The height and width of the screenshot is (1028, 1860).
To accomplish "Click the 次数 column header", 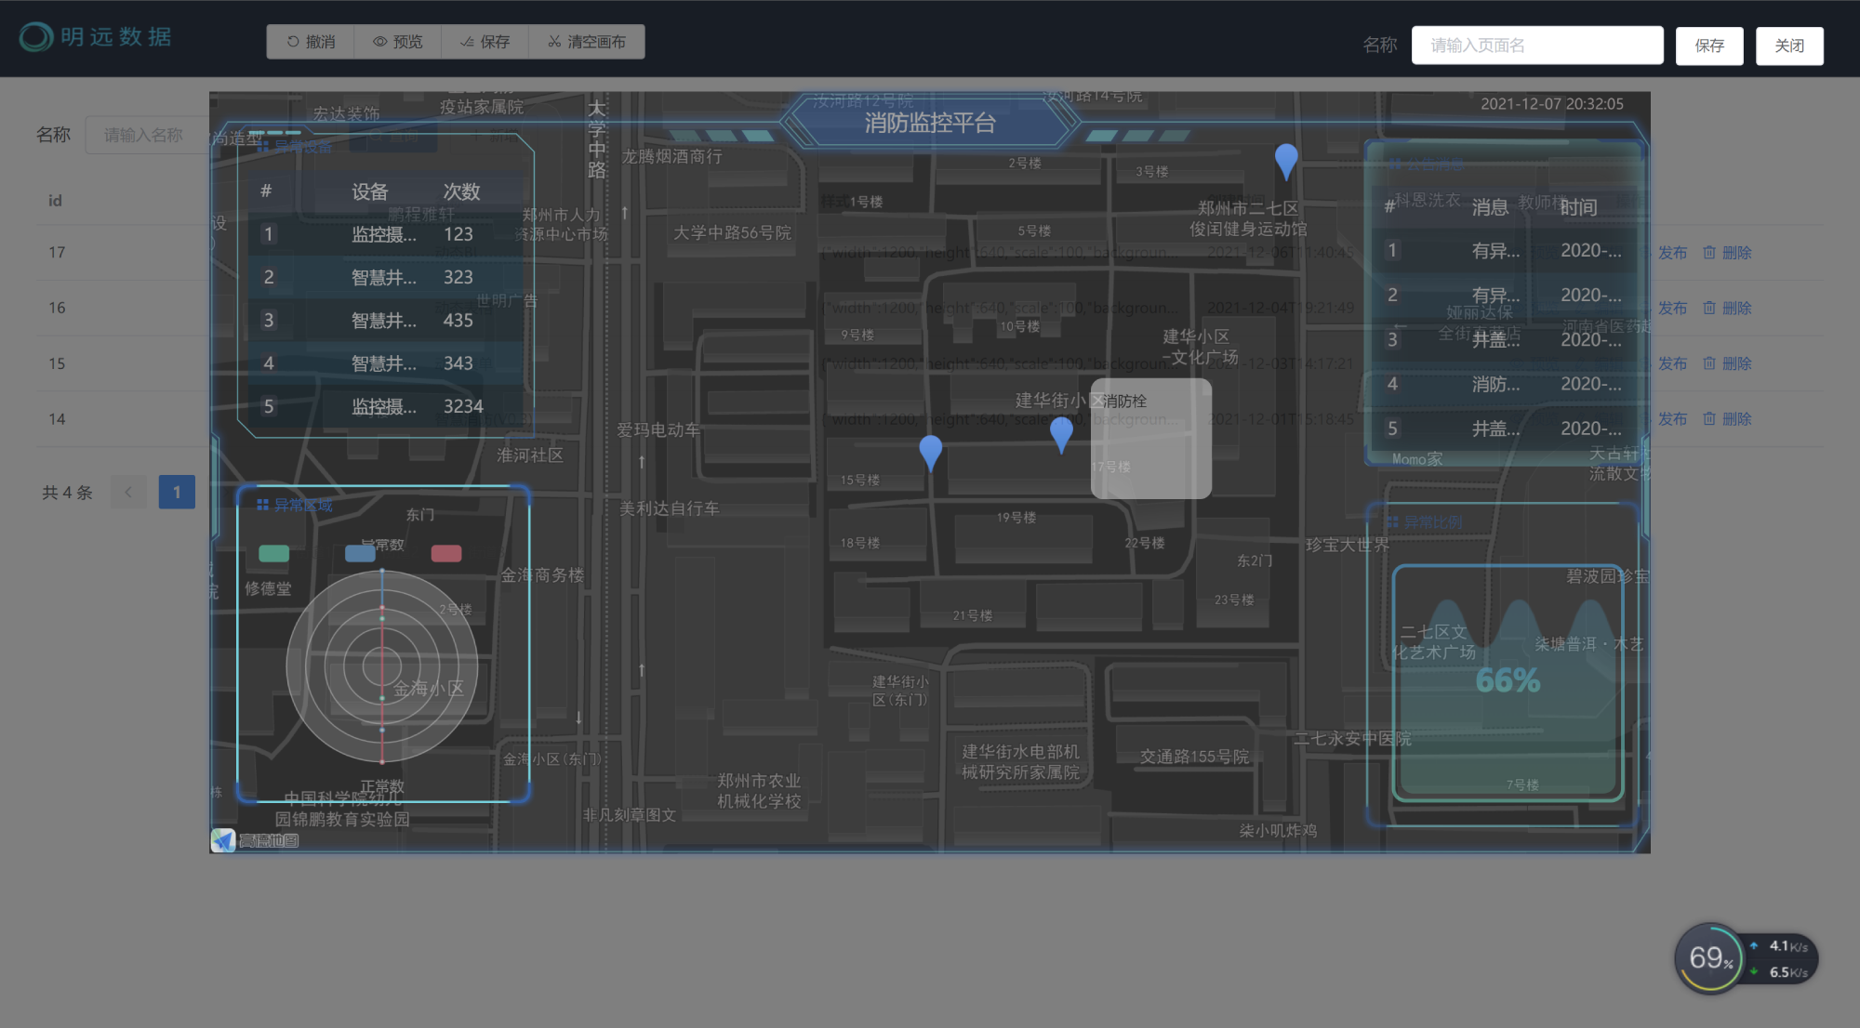I will click(x=461, y=191).
